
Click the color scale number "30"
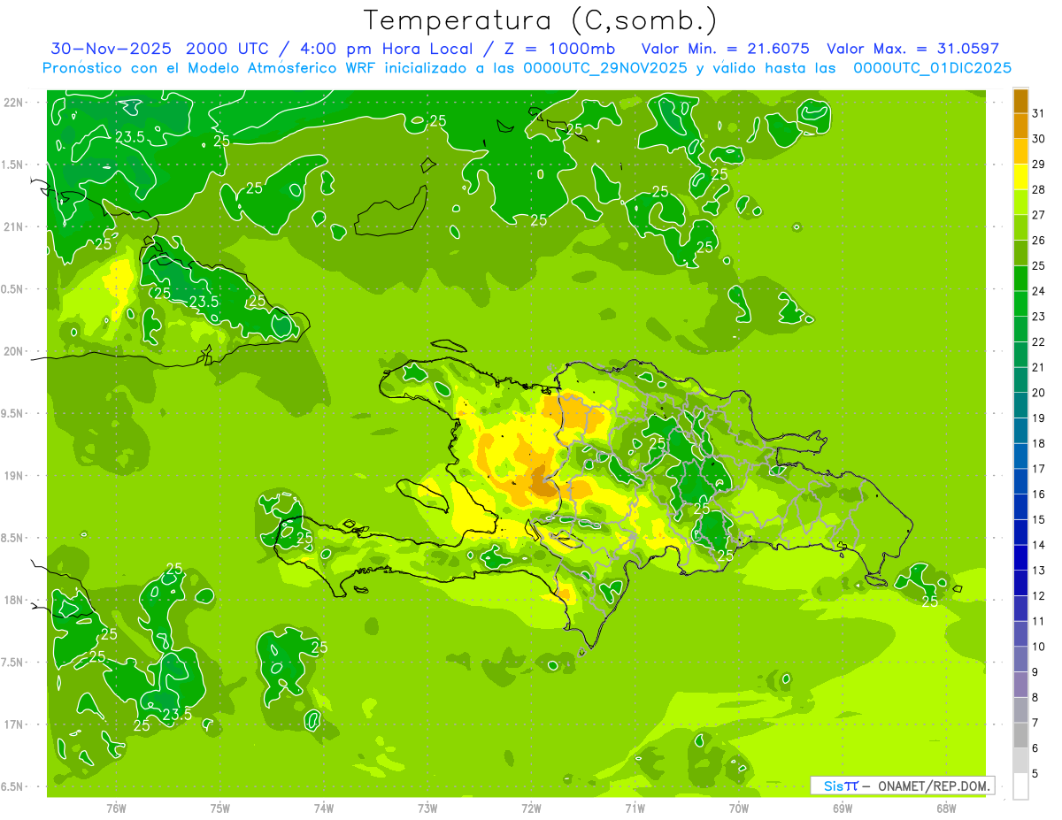click(1038, 139)
